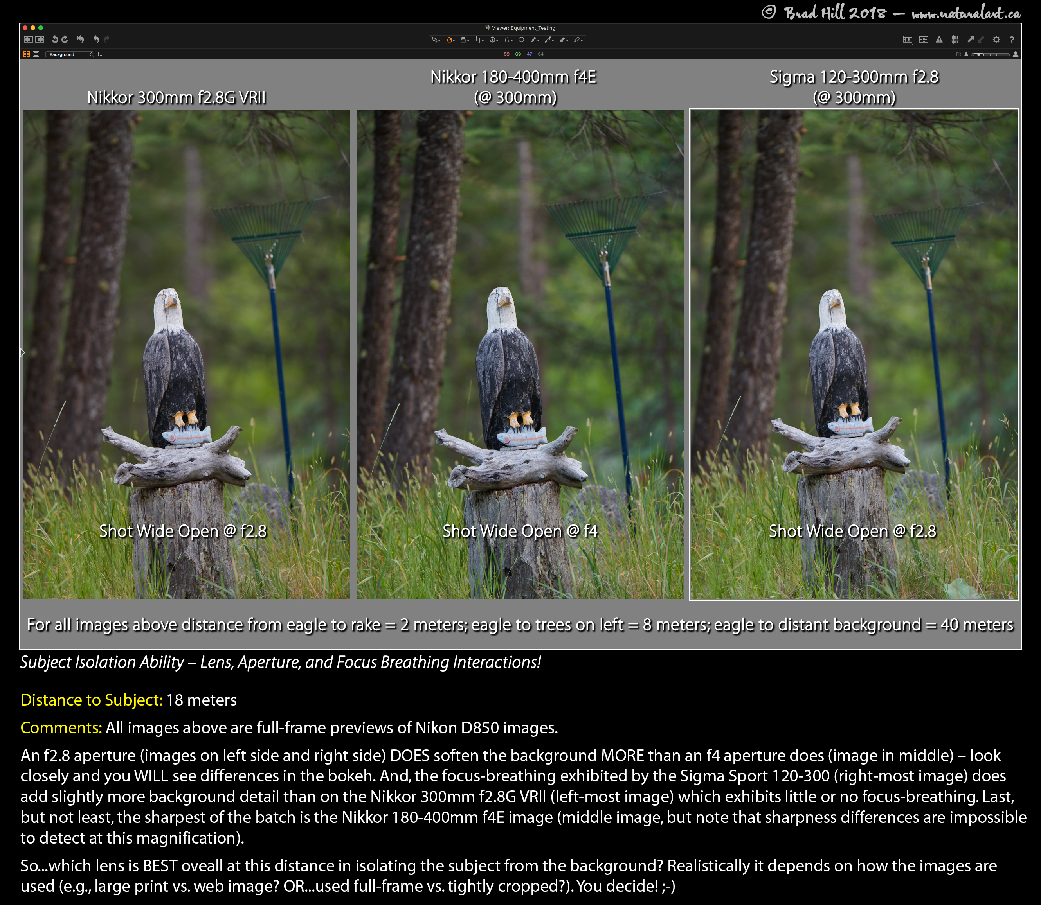This screenshot has height=905, width=1041.
Task: Click the blue readout value 47
Action: click(530, 54)
